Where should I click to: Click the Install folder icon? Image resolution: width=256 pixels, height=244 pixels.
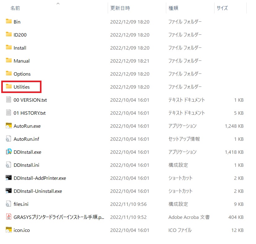pyautogui.click(x=9, y=47)
